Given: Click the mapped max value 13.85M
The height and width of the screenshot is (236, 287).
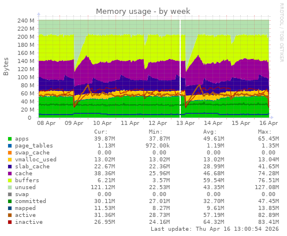Looking at the screenshot, I should click(269, 208).
